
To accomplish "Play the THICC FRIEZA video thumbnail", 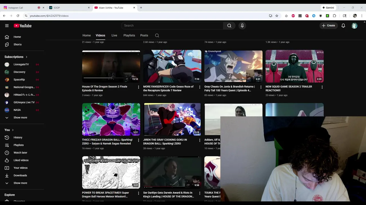I will click(x=111, y=119).
